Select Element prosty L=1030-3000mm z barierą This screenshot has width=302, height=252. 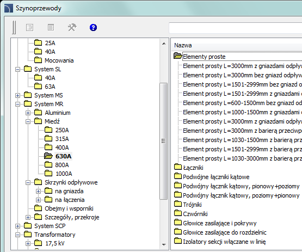coord(242,158)
